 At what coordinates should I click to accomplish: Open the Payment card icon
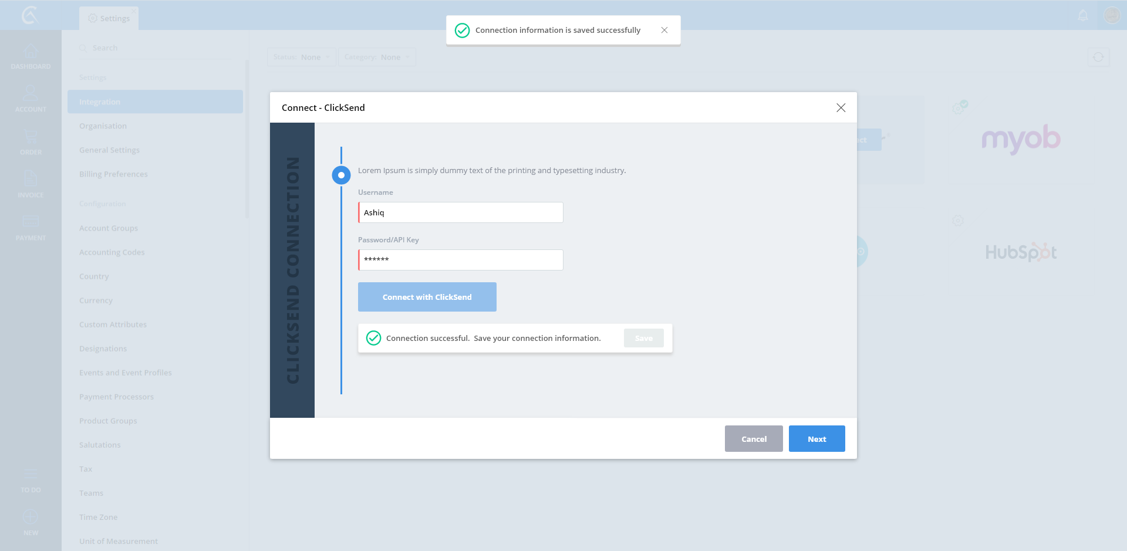(x=31, y=222)
